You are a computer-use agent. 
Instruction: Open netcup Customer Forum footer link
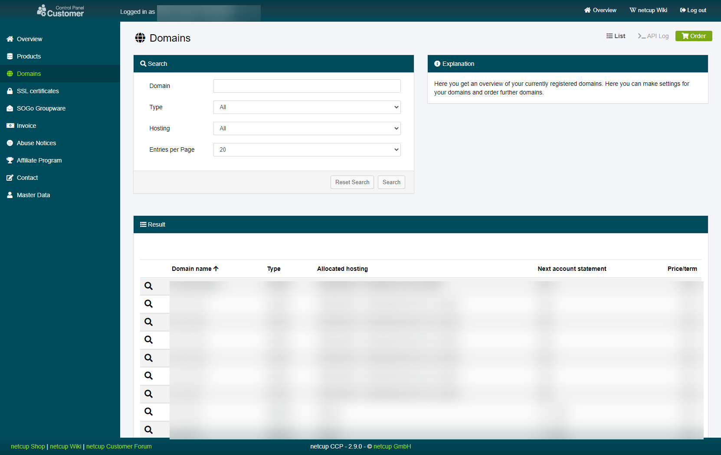119,446
